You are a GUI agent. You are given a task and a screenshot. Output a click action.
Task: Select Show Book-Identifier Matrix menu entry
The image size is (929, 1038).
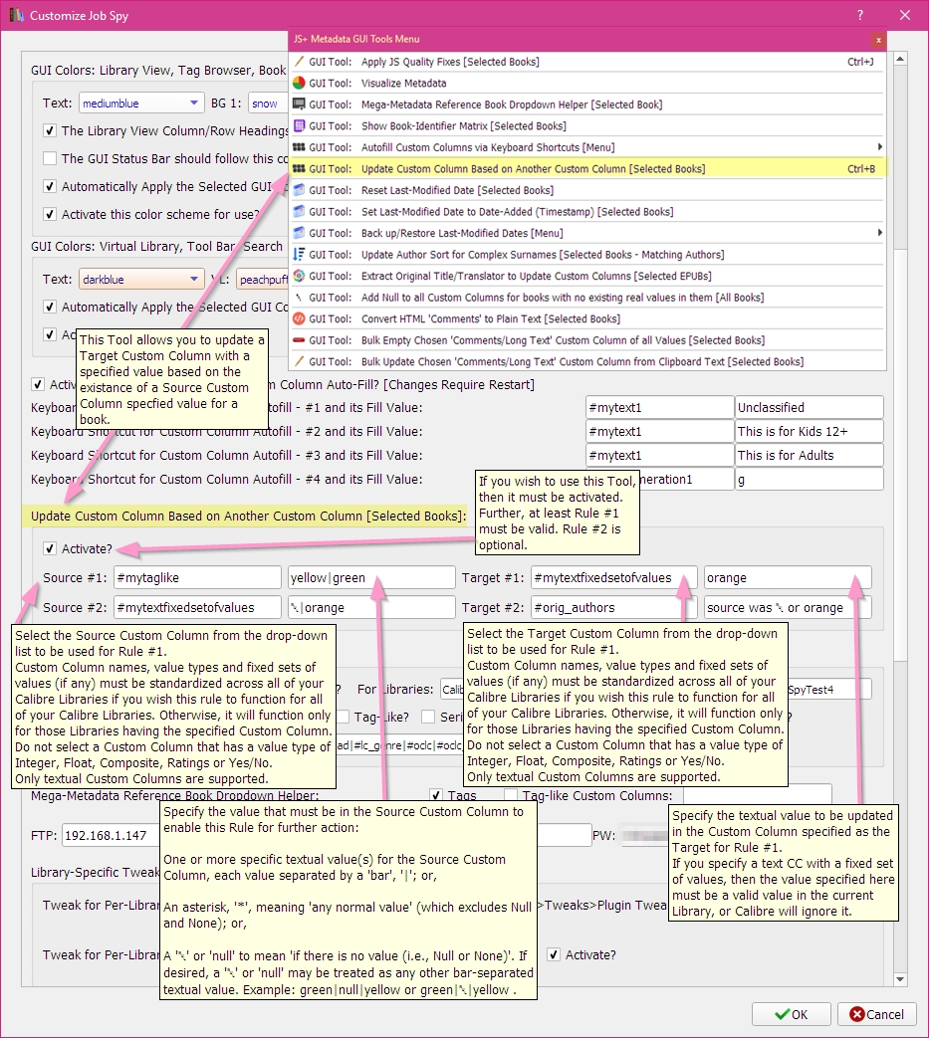coord(587,125)
